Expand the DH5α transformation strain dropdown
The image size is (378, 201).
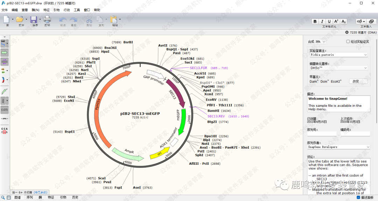(x=338, y=68)
